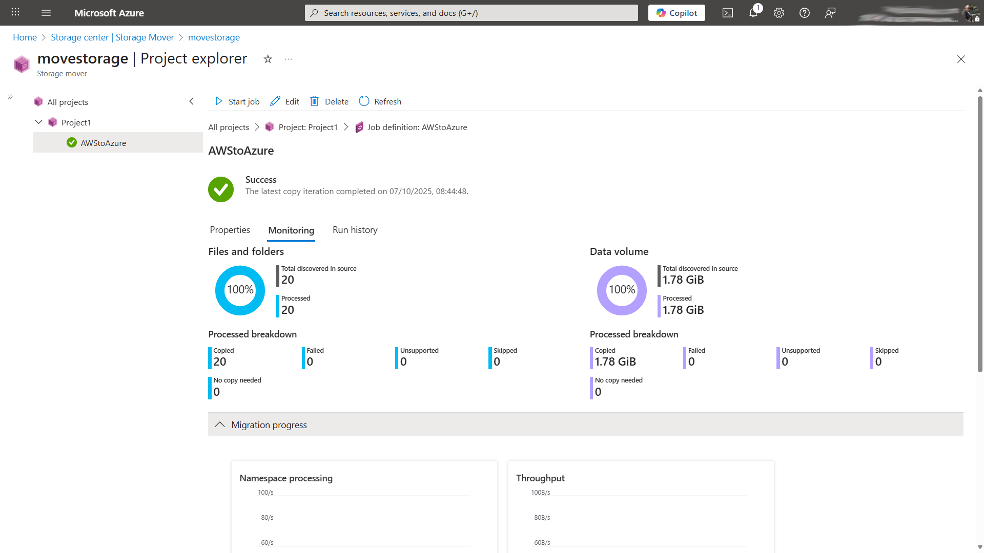This screenshot has width=984, height=553.
Task: Open the Azure portal menu
Action: point(46,13)
